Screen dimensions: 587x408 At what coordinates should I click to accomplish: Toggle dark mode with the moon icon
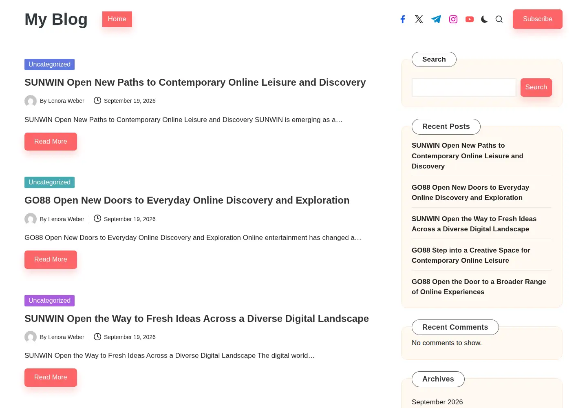(484, 19)
